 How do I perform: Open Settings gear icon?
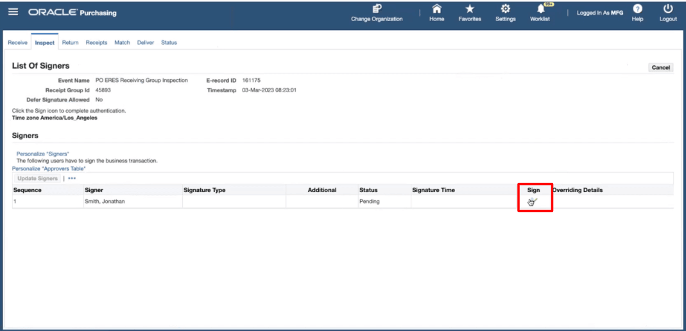pos(505,9)
